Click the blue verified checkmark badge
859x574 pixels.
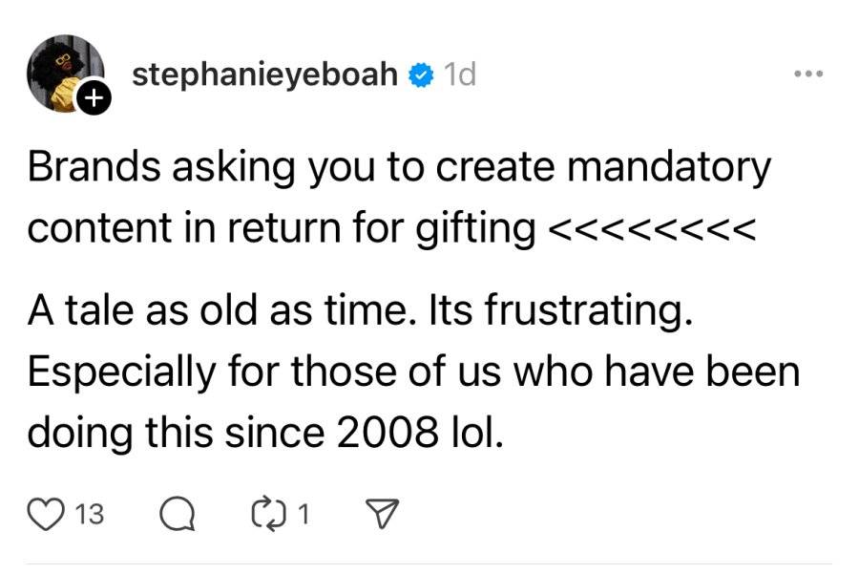[421, 75]
